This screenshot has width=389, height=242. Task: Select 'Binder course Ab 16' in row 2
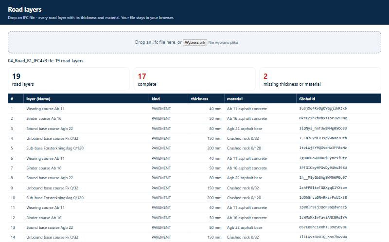pyautogui.click(x=44, y=118)
